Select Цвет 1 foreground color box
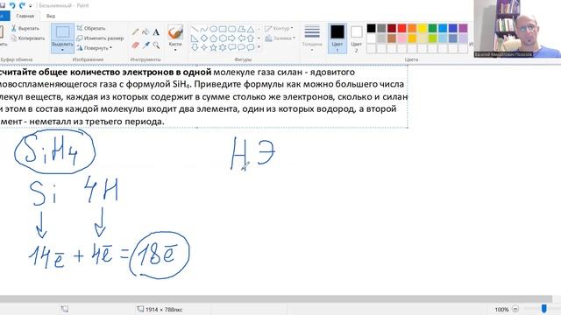Viewport: 561px width, 315px height. (337, 38)
